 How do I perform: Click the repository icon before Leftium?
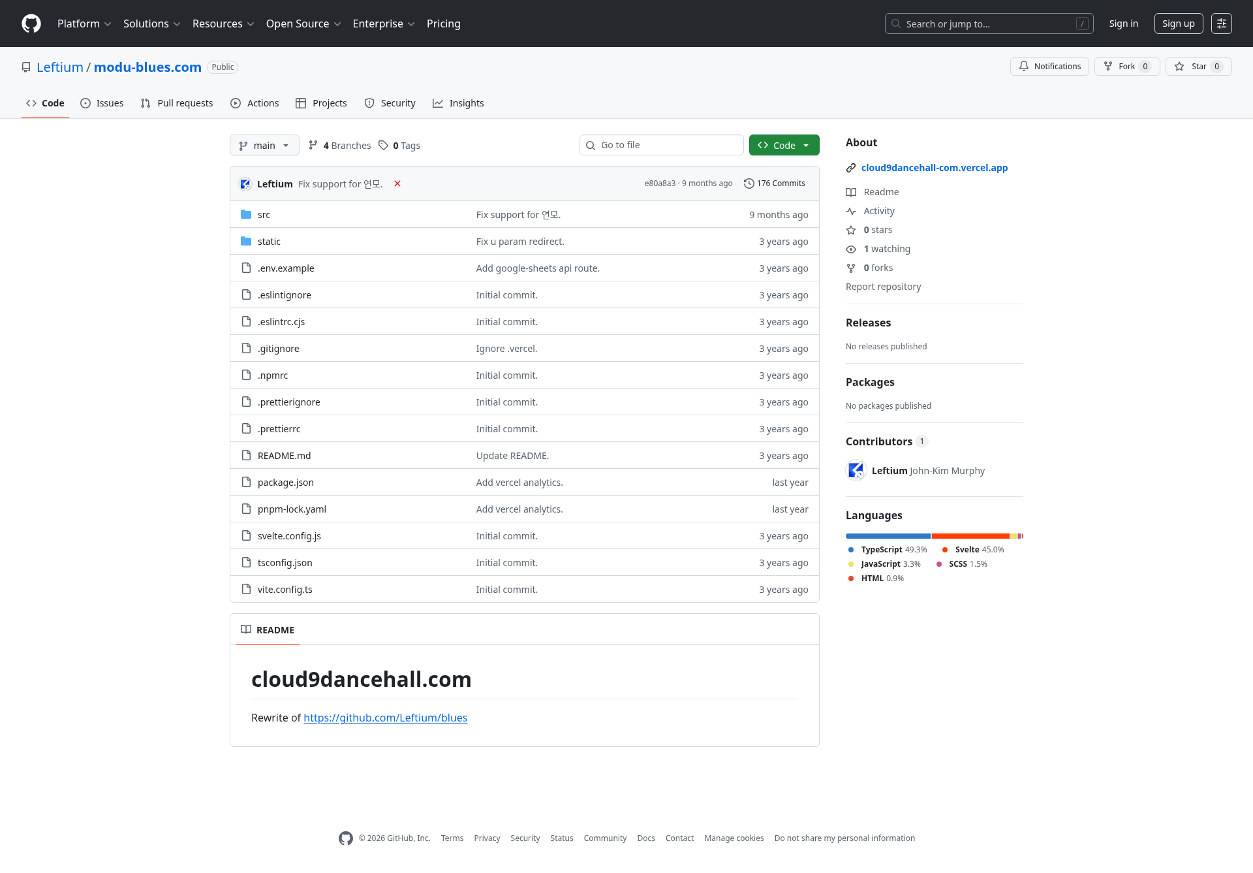coord(26,67)
